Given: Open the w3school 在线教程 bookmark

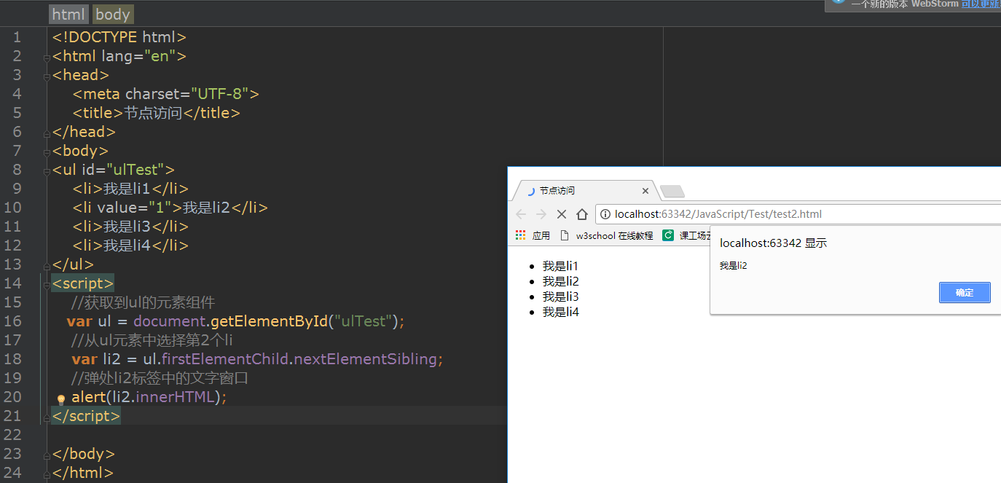Looking at the screenshot, I should tap(614, 235).
